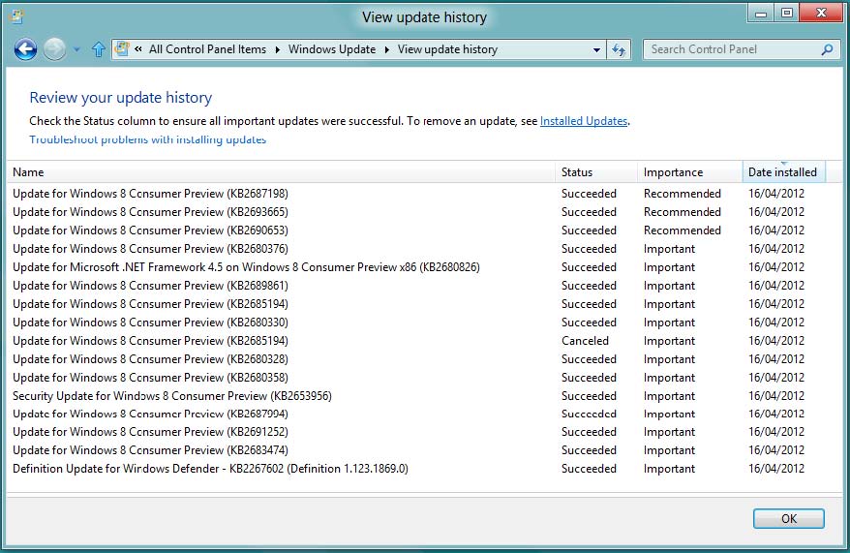Go to Windows Update breadcrumb

coord(331,49)
